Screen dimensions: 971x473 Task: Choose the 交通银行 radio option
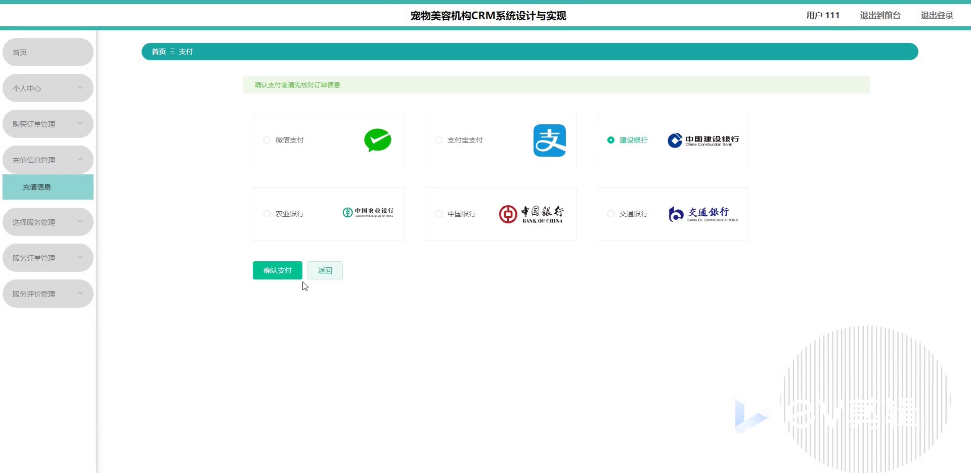[x=611, y=214]
